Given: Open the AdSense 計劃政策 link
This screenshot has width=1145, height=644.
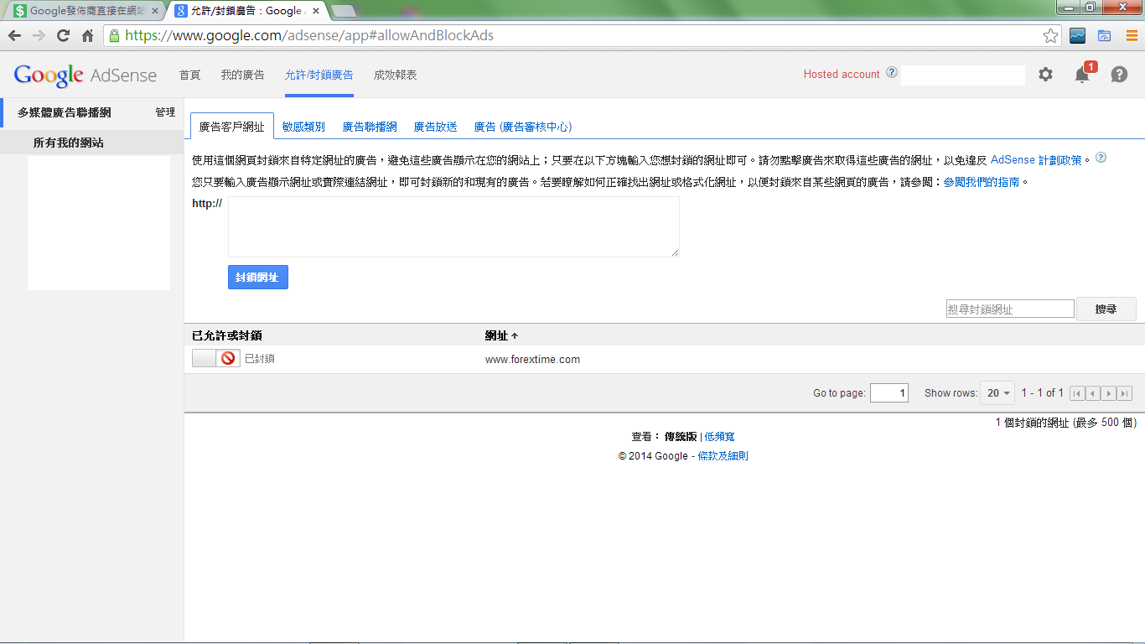Looking at the screenshot, I should [1036, 159].
